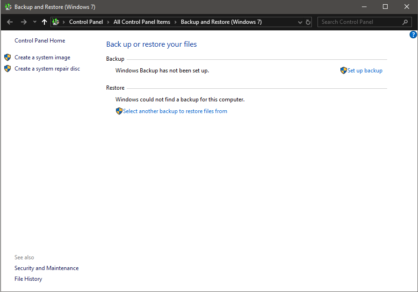The width and height of the screenshot is (418, 292).
Task: Click the 'See also' label
Action: coord(24,257)
